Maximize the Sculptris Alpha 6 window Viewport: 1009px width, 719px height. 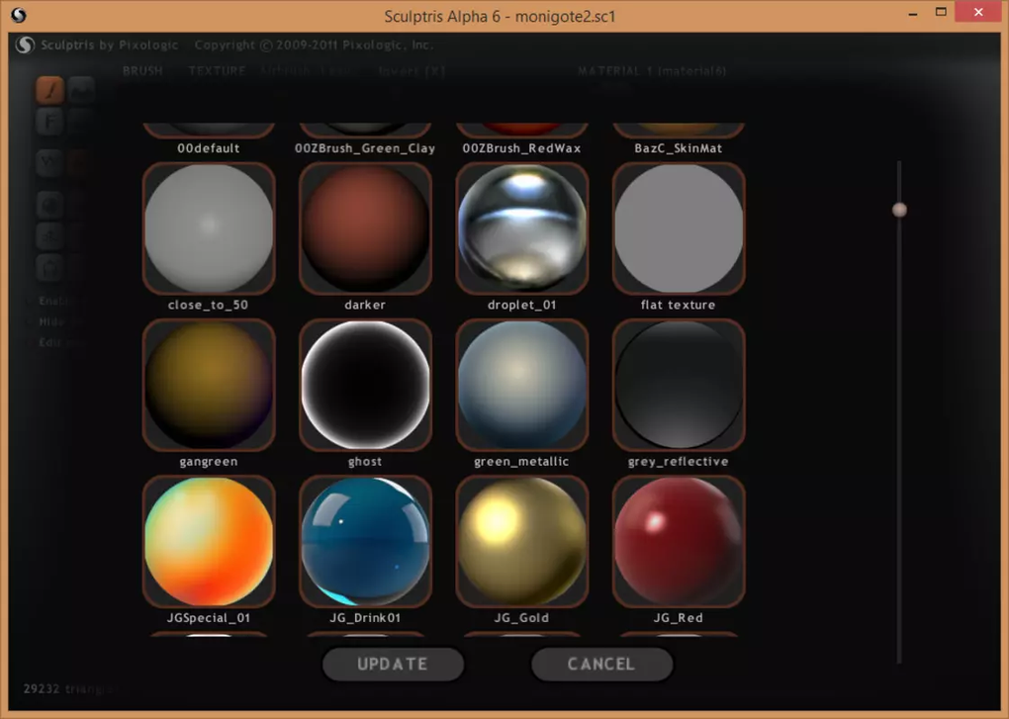point(941,12)
